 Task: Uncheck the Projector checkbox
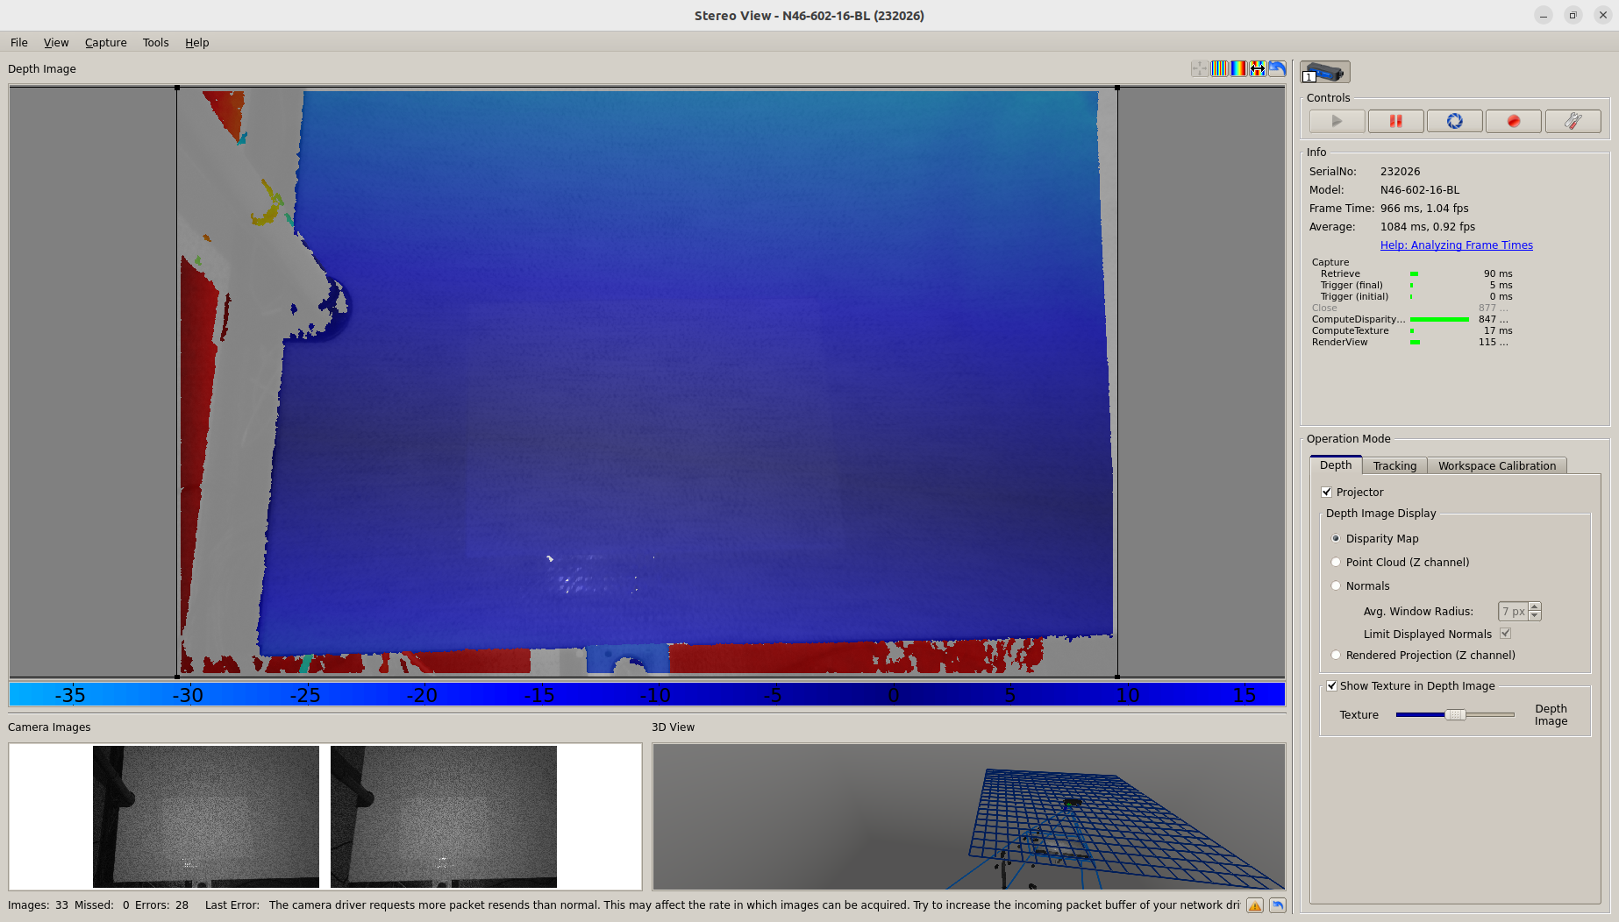point(1327,493)
